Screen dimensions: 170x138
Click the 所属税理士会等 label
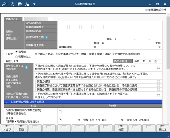(35, 45)
